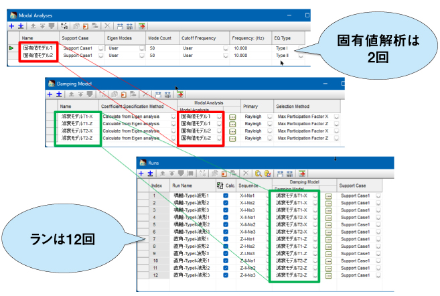Click the Insert row icon in Modal Analyses toolbar
This screenshot has height=296, width=440.
coord(21,26)
